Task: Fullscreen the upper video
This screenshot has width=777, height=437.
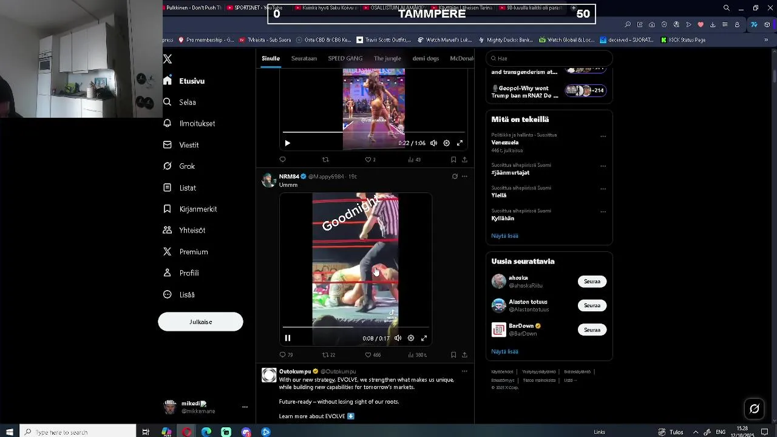Action: coord(460,143)
